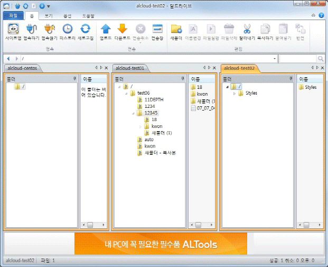Collapse the root / node in alcloud-test01
The height and width of the screenshot is (267, 328).
coord(119,87)
